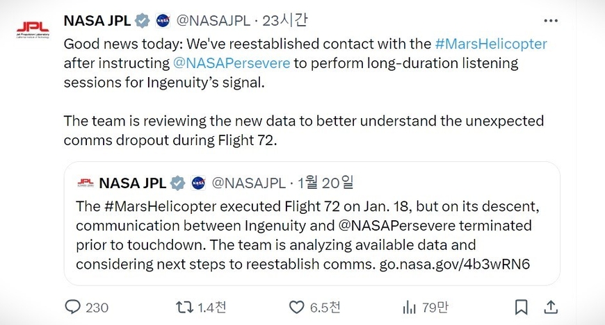Click the JPL profile avatar logo
The image size is (605, 325).
(33, 30)
